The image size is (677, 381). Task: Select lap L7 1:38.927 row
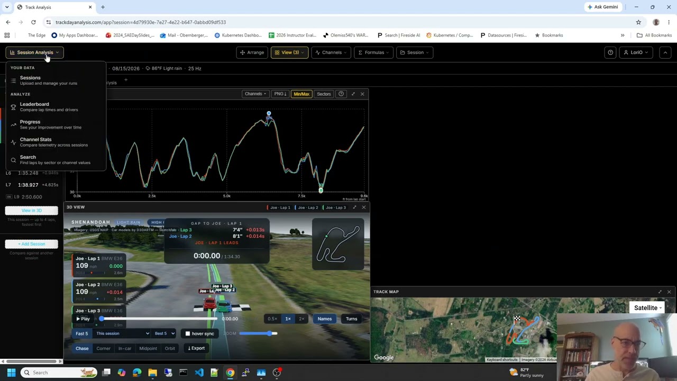(x=32, y=185)
